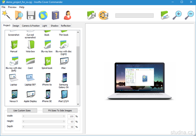Viewport: 196px width, 136px height.
Task: Switch to the Reflection tab
Action: (66, 26)
